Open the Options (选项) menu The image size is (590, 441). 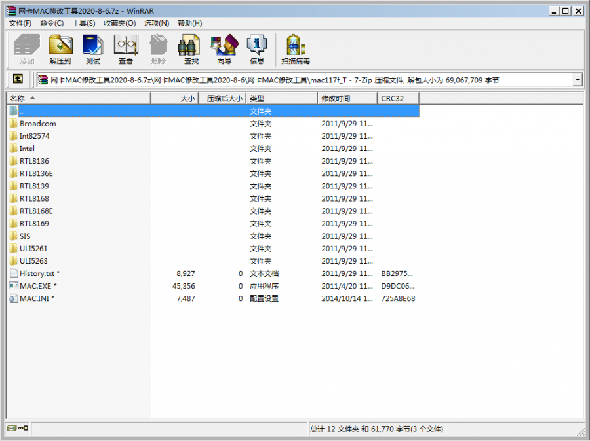[x=157, y=24]
